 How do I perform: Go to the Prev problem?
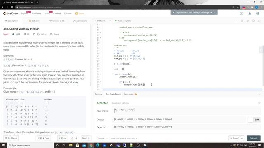(62, 138)
